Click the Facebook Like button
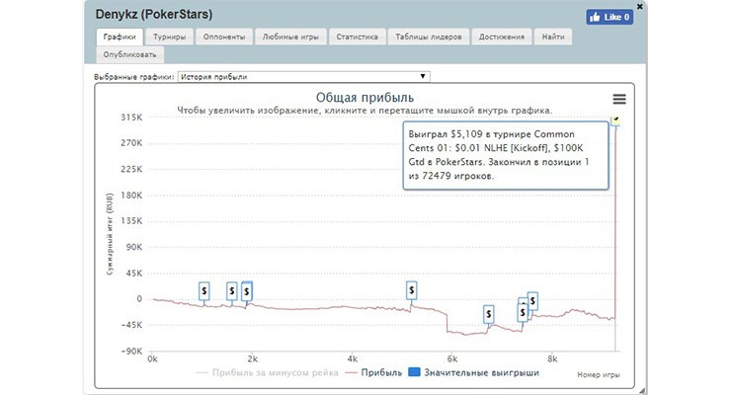 [x=609, y=17]
